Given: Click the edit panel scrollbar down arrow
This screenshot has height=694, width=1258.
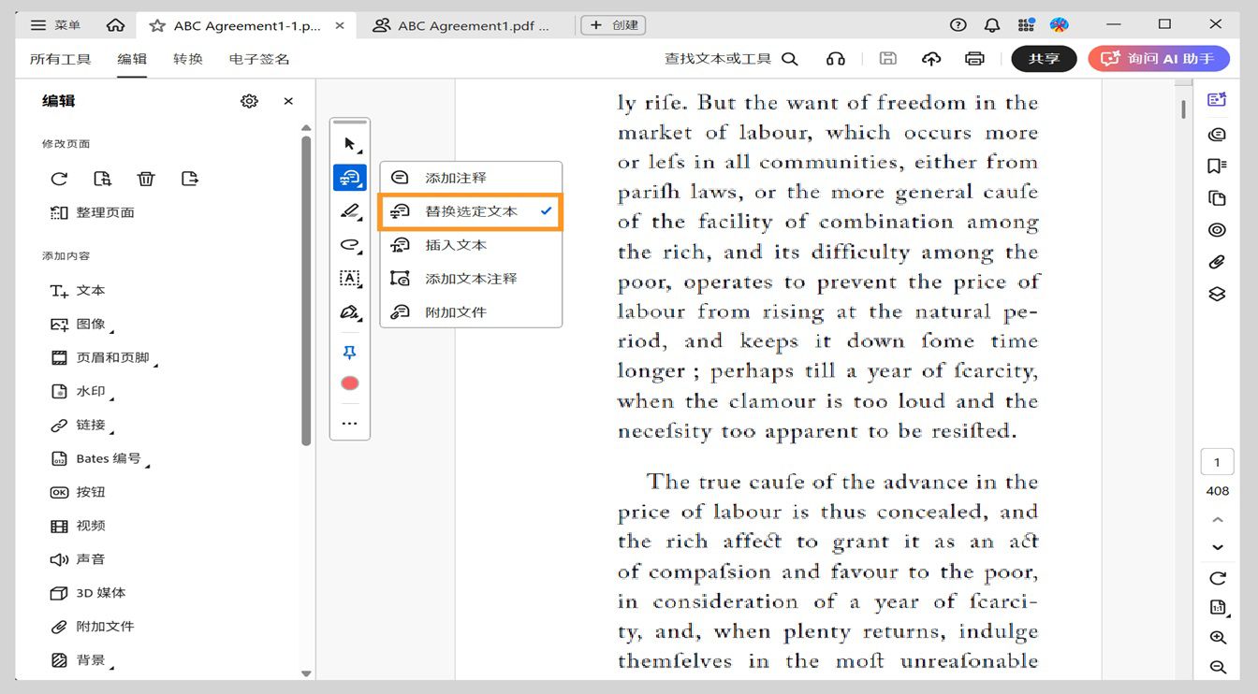Looking at the screenshot, I should pos(306,673).
